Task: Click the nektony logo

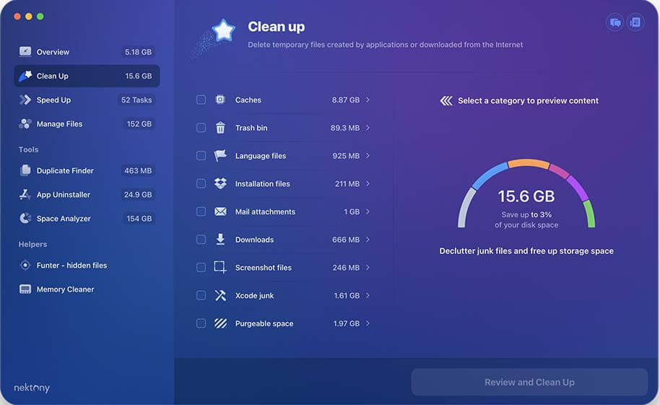Action: pyautogui.click(x=32, y=388)
